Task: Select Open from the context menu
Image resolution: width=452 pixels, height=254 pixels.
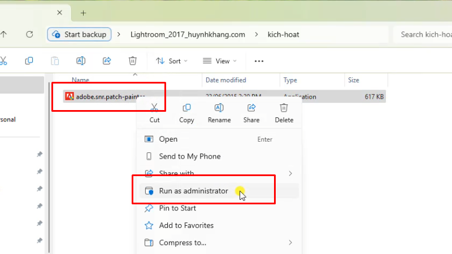Action: click(x=219, y=139)
